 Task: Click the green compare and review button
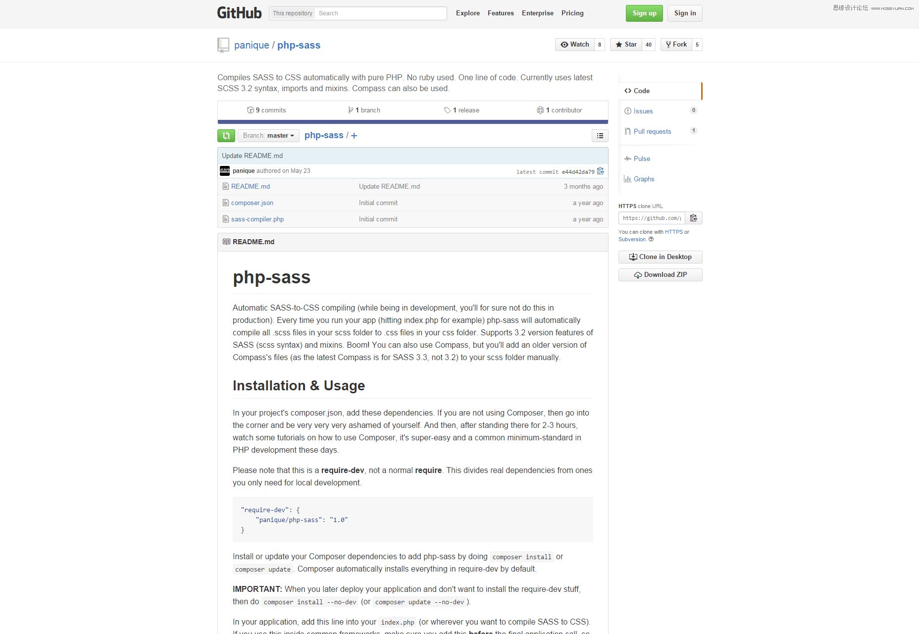pyautogui.click(x=226, y=136)
